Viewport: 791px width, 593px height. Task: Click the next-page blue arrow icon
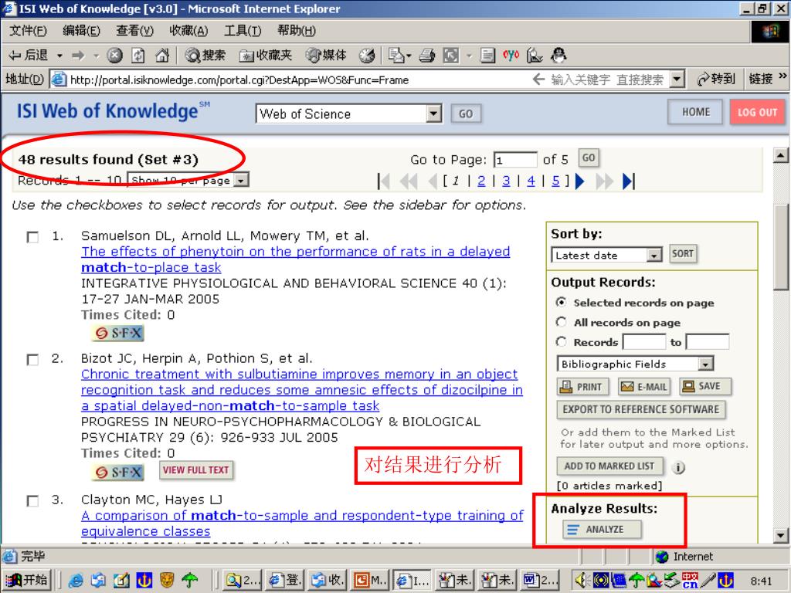pyautogui.click(x=580, y=181)
